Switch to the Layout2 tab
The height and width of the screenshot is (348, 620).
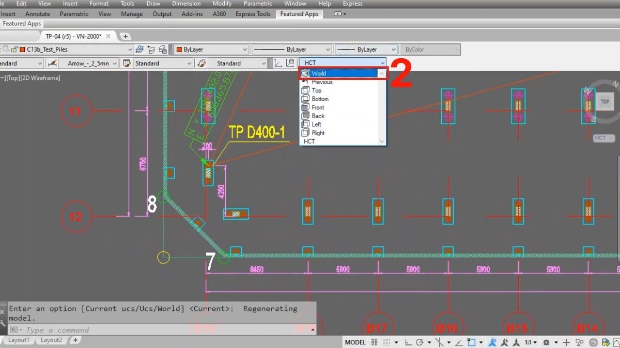pos(51,340)
